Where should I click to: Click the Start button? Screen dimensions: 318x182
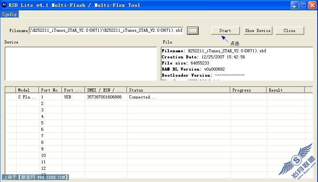pyautogui.click(x=225, y=31)
